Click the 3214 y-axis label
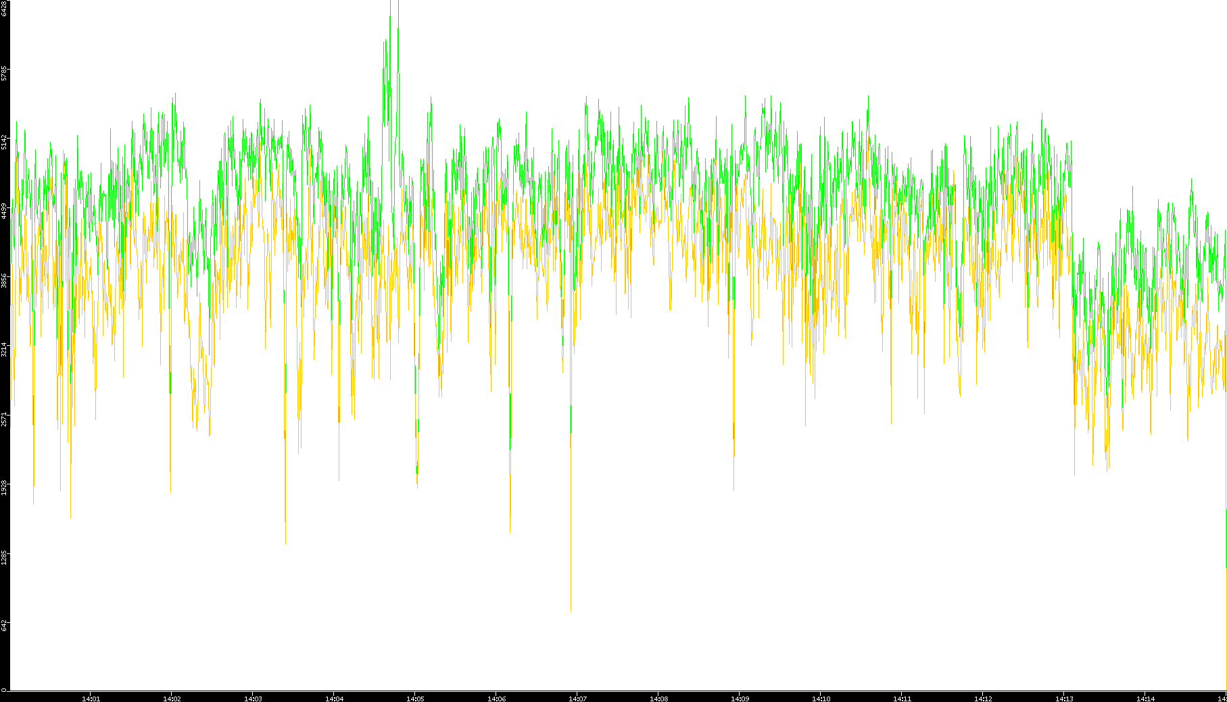This screenshot has height=702, width=1227. (4, 349)
